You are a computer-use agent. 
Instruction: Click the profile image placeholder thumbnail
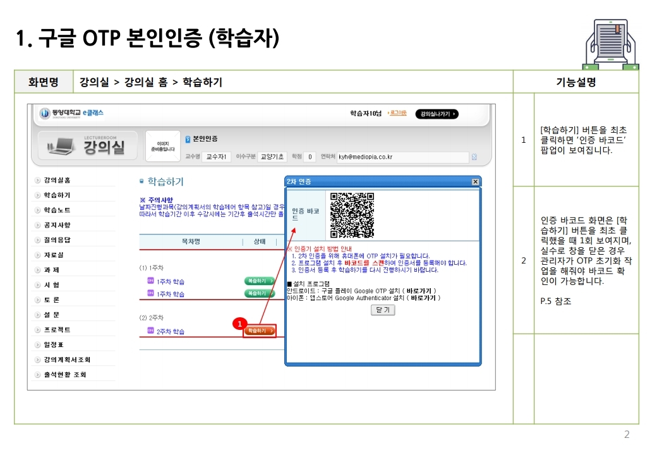coord(162,147)
